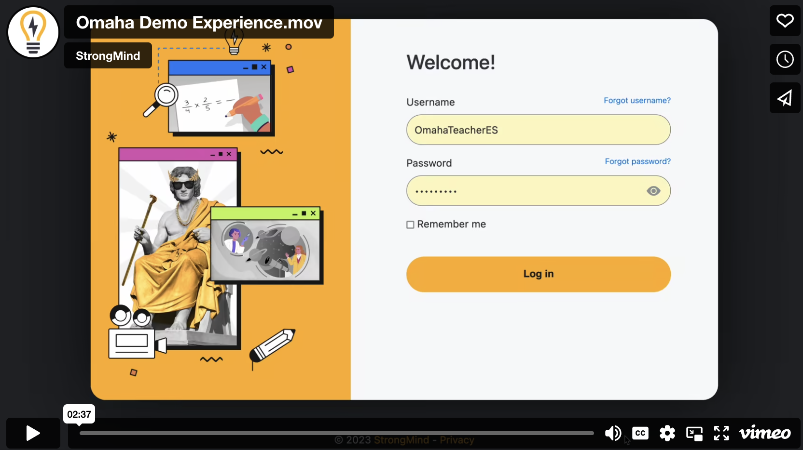The height and width of the screenshot is (450, 803).
Task: Click the 02:37 timestamp tooltip
Action: (x=79, y=414)
